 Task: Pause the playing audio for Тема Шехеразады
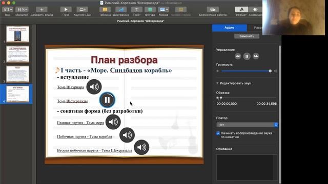click(107, 100)
